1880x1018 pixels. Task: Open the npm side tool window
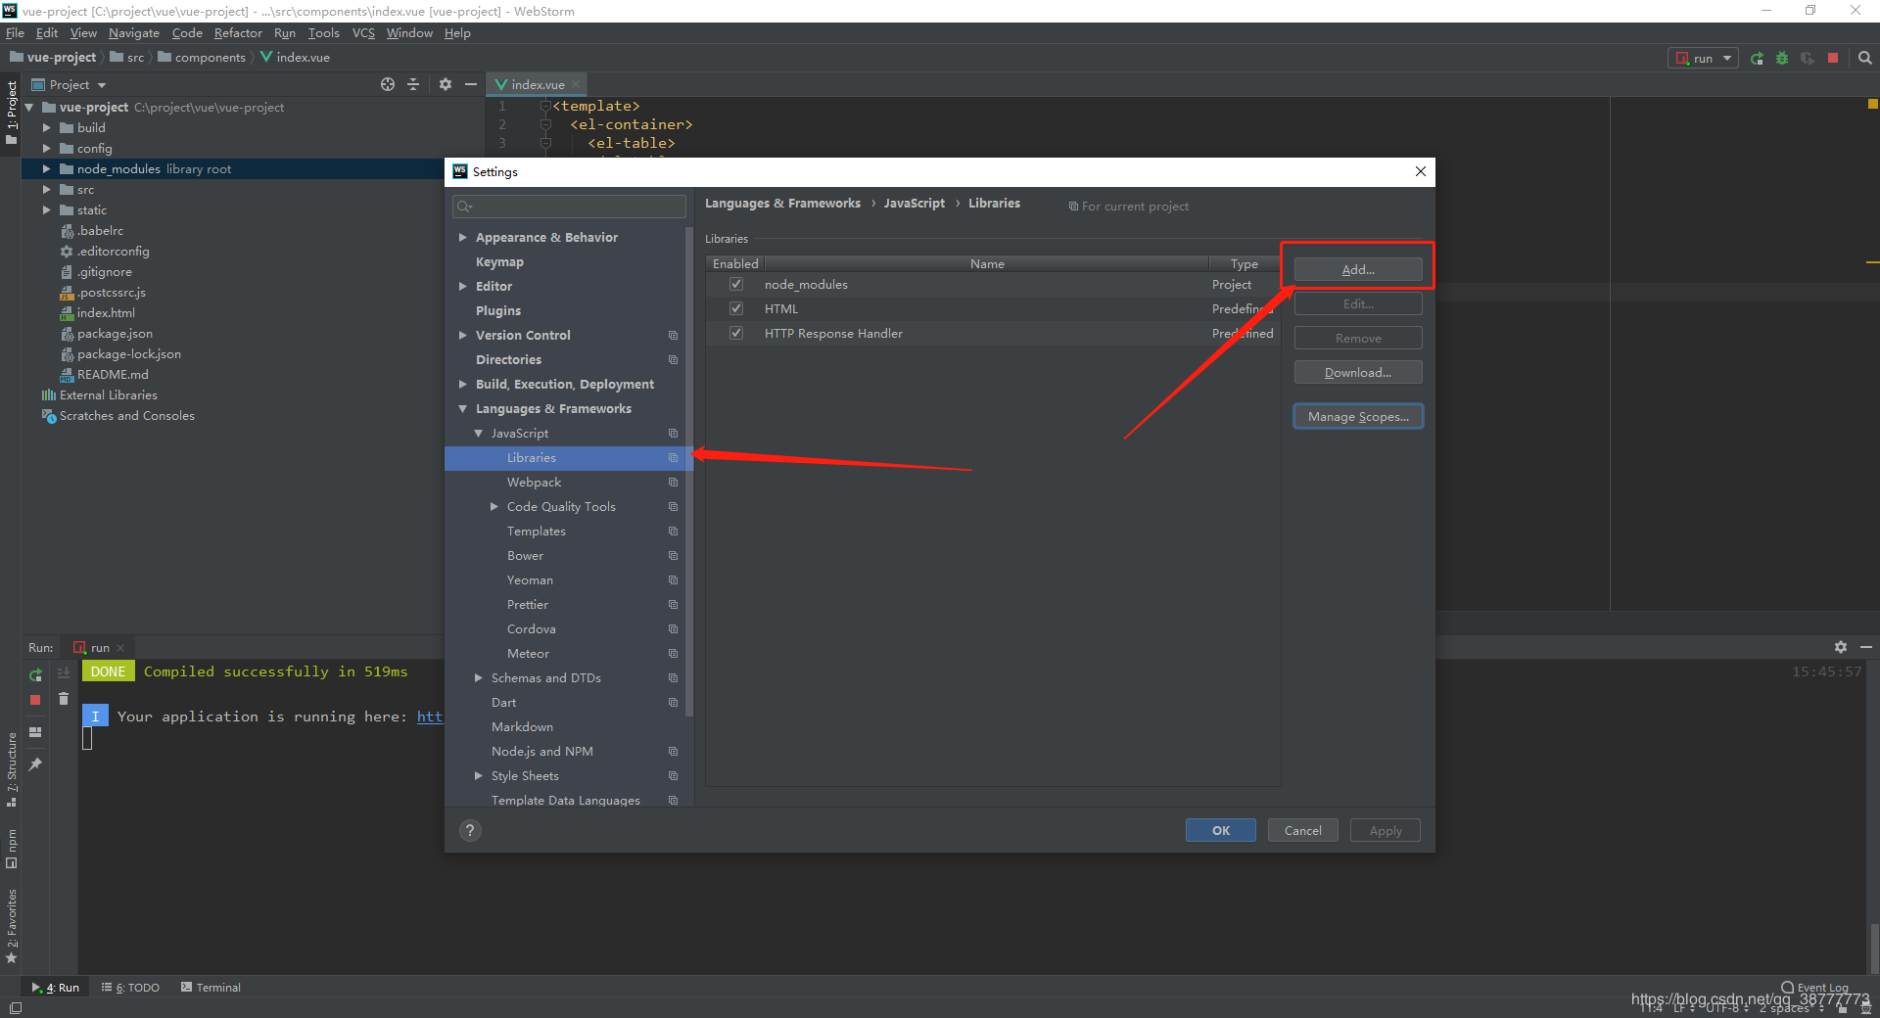(12, 849)
